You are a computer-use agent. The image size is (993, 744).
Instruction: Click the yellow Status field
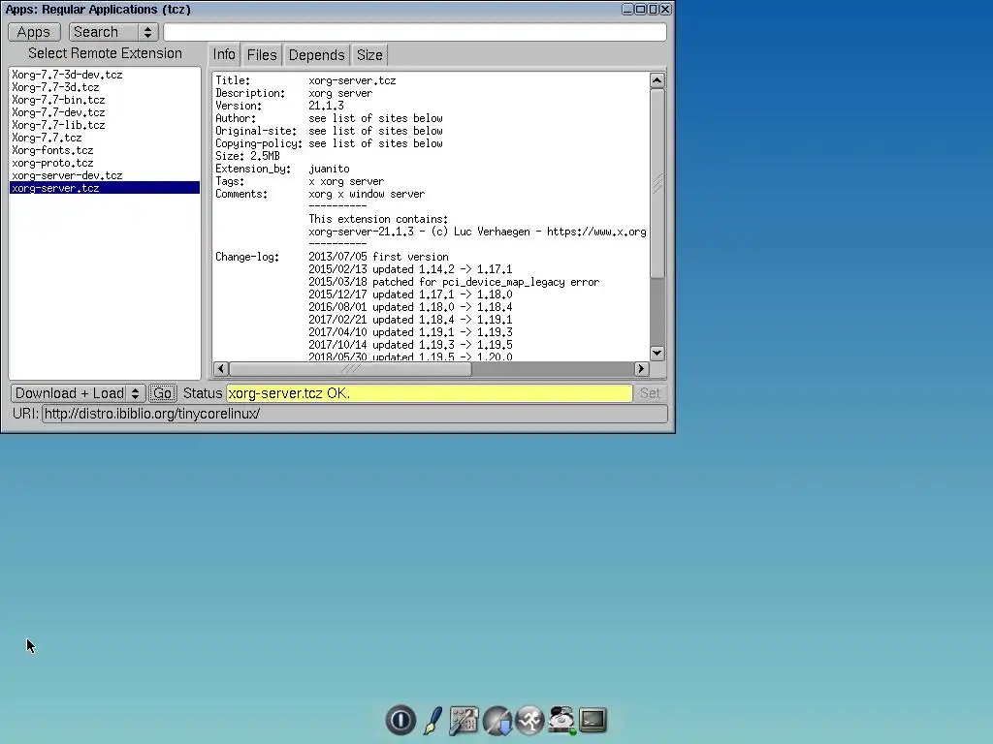pyautogui.click(x=430, y=393)
